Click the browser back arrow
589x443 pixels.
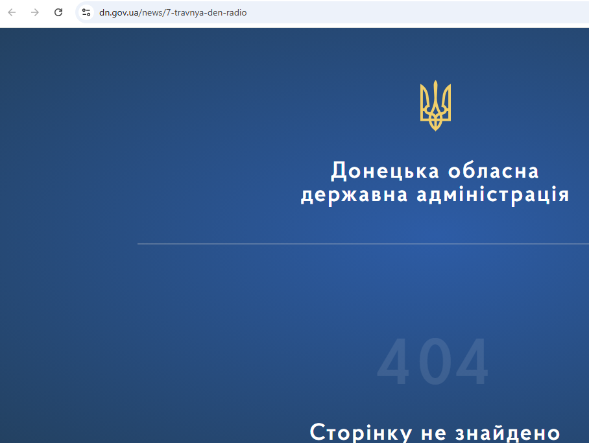point(12,12)
